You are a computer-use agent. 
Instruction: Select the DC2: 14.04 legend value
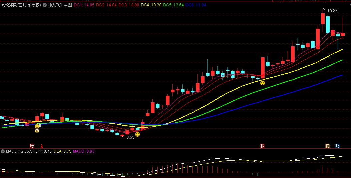click(x=106, y=5)
